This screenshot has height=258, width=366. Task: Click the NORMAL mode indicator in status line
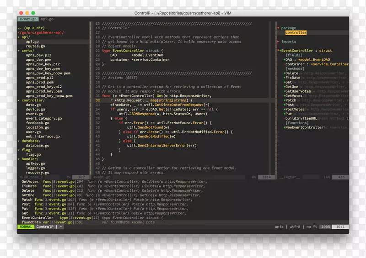[x=26, y=227]
